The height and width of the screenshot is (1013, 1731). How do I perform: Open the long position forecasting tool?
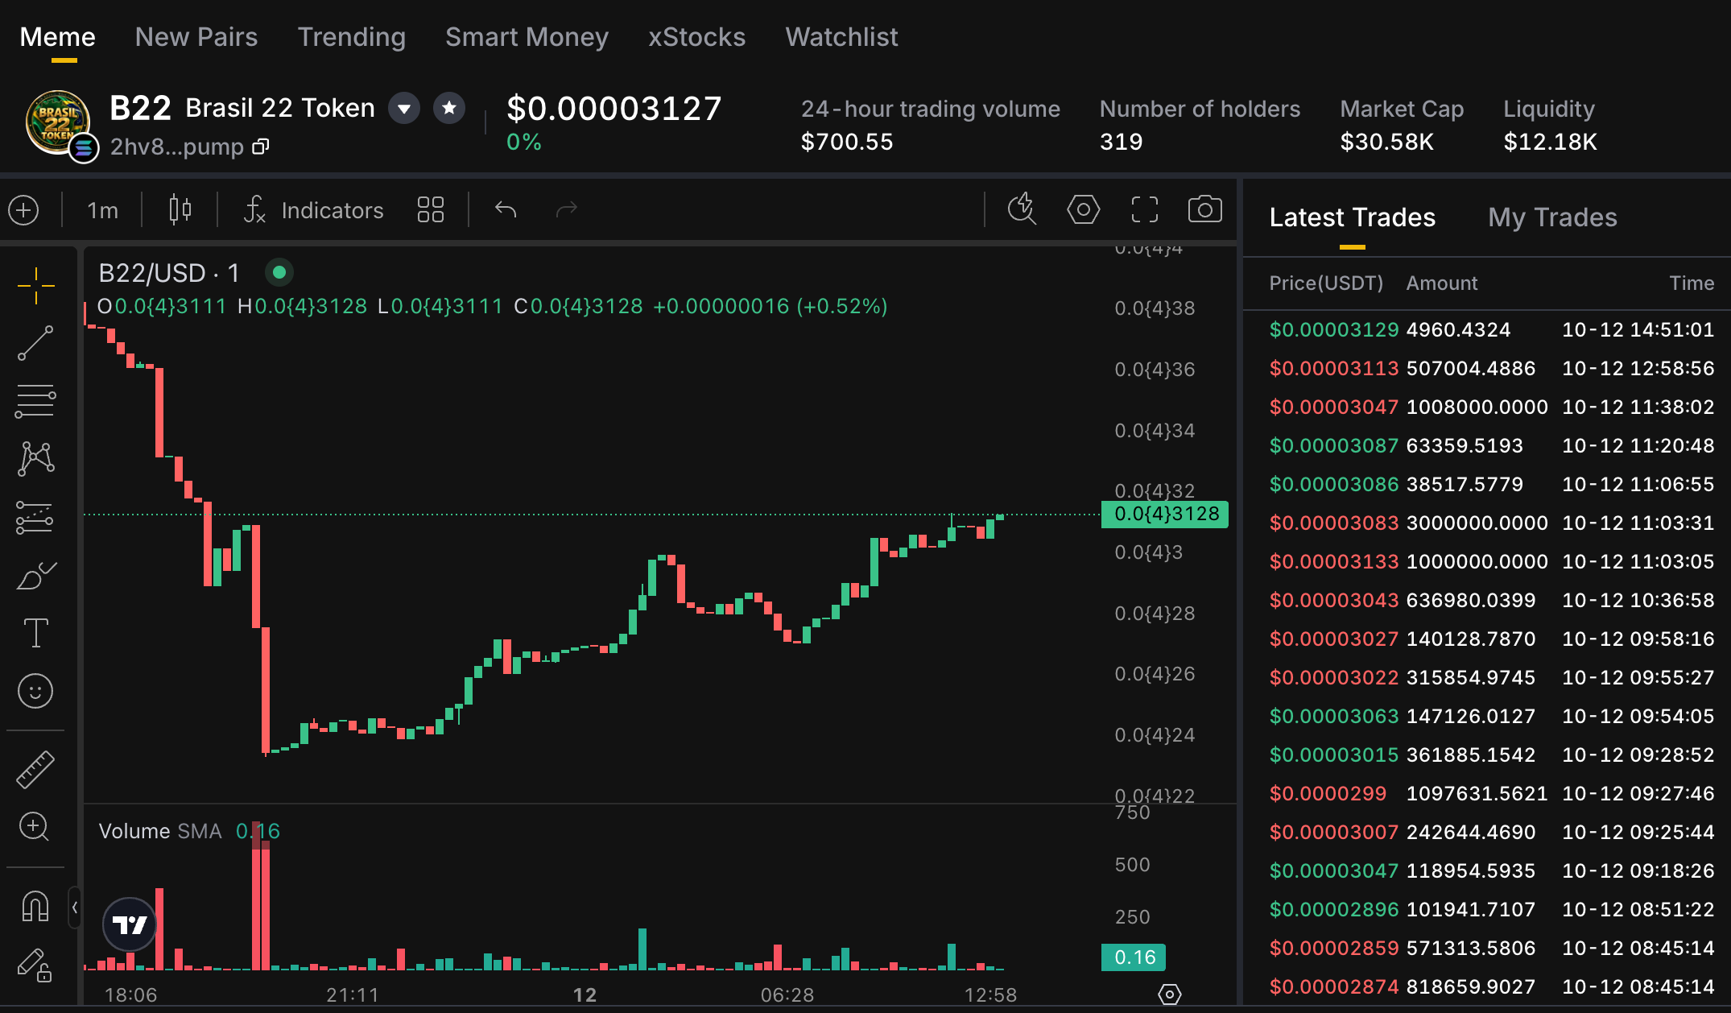[x=35, y=517]
